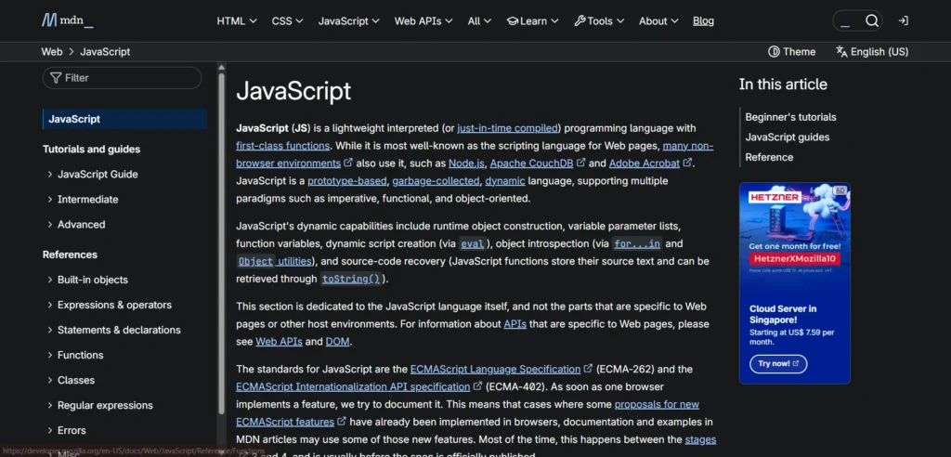Focus the sidebar Filter field
Viewport: 951px width, 457px height.
pos(122,78)
